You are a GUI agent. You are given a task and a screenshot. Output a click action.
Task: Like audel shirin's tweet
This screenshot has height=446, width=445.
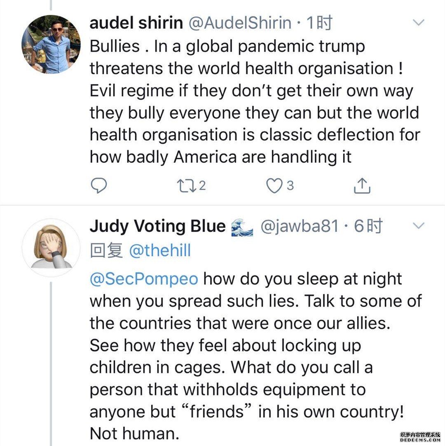click(273, 186)
